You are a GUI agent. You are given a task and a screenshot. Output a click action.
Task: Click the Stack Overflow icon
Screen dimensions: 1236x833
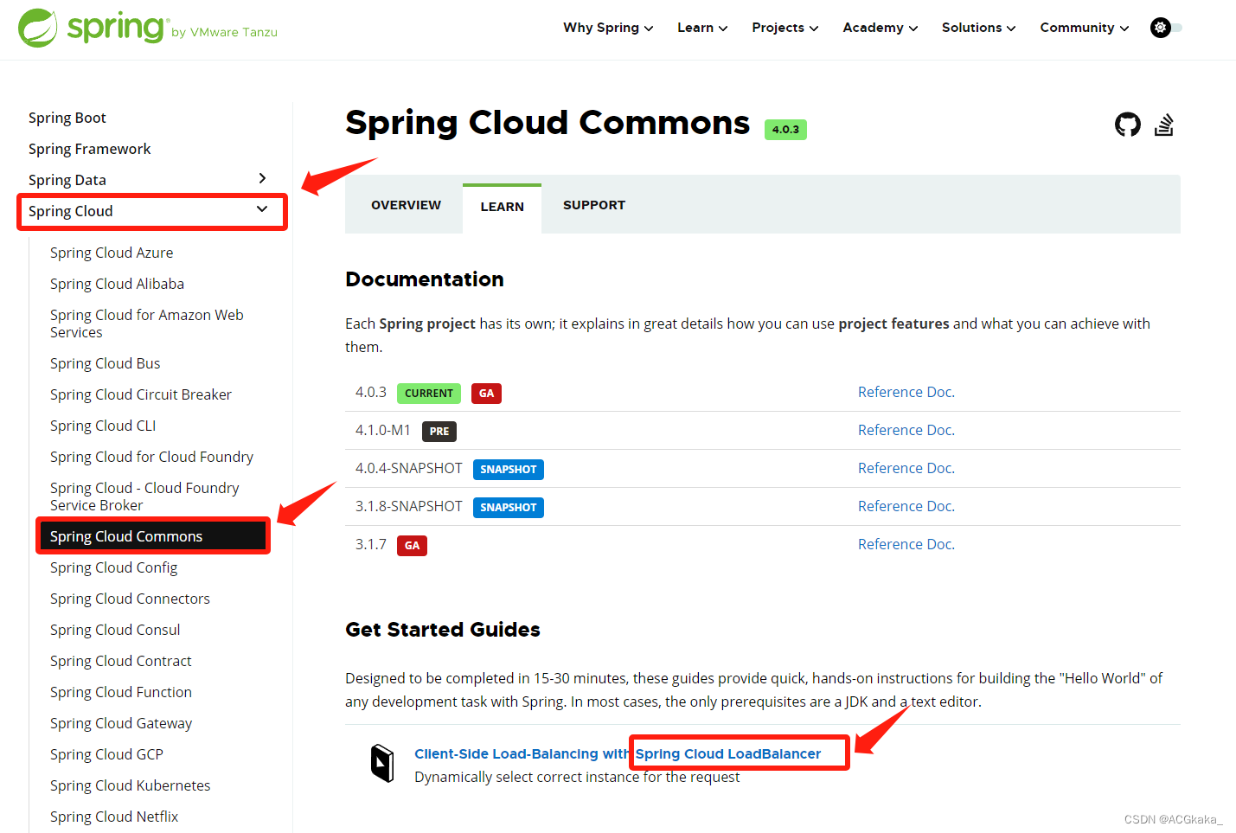coord(1164,125)
